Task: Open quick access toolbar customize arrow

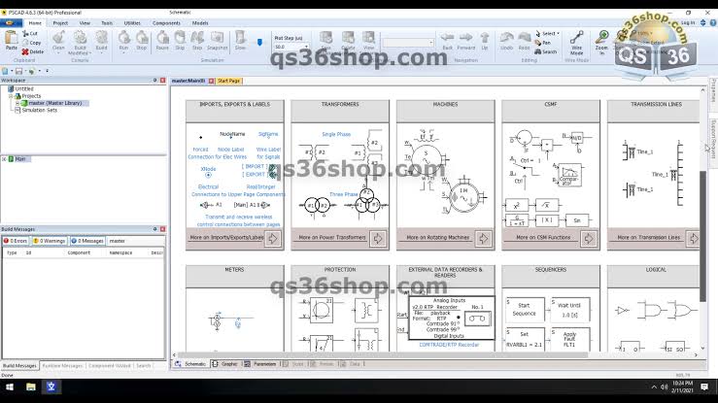Action: [47, 71]
